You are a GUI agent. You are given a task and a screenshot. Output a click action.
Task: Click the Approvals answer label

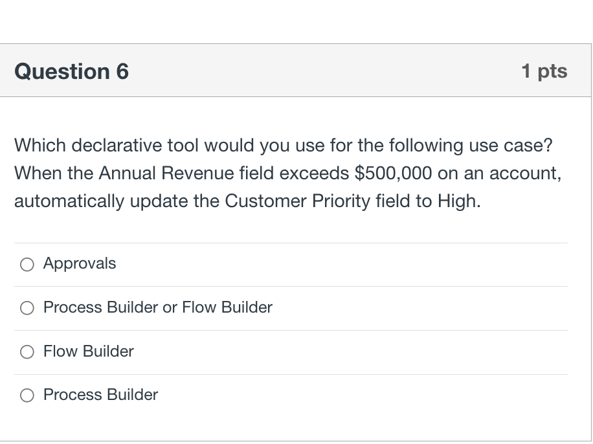(x=80, y=264)
